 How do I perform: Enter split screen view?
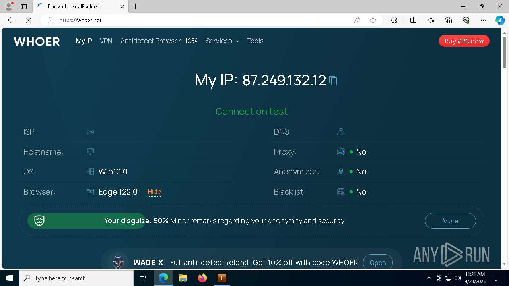tap(413, 20)
